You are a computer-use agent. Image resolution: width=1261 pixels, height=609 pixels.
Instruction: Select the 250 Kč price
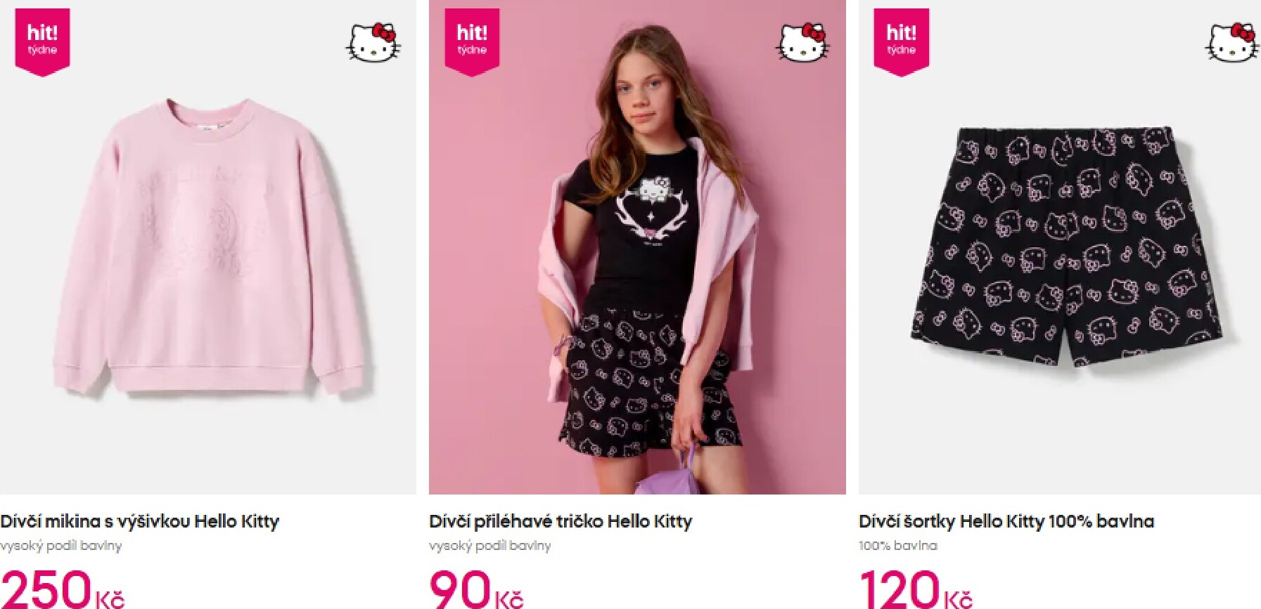point(63,589)
